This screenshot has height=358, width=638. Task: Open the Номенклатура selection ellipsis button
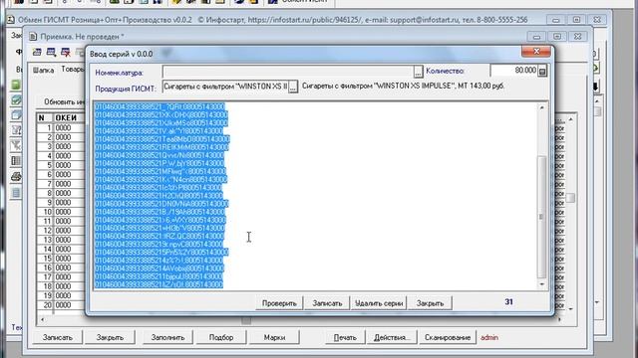[418, 72]
